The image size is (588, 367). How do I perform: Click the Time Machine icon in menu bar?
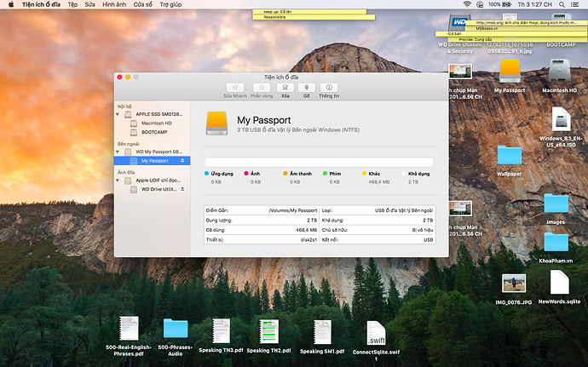(x=480, y=4)
